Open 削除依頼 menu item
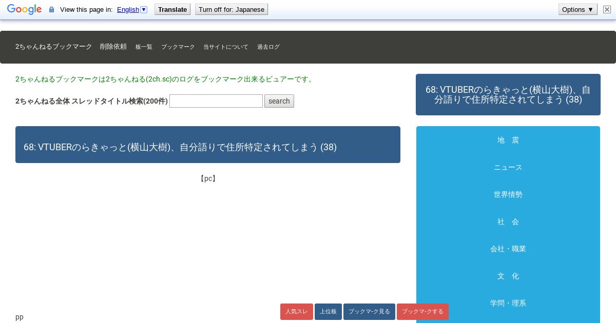Viewport: 616px width, 323px height. [113, 46]
